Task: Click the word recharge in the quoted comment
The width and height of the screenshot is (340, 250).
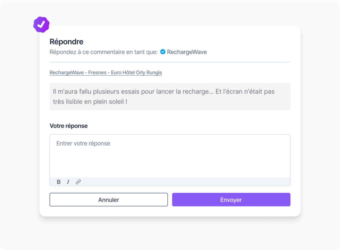Action: [196, 92]
